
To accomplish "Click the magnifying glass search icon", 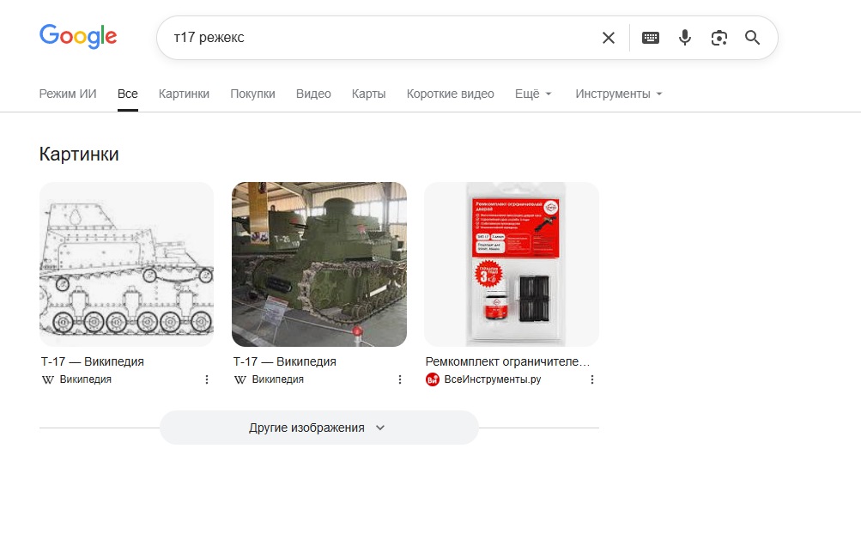I will pyautogui.click(x=753, y=38).
